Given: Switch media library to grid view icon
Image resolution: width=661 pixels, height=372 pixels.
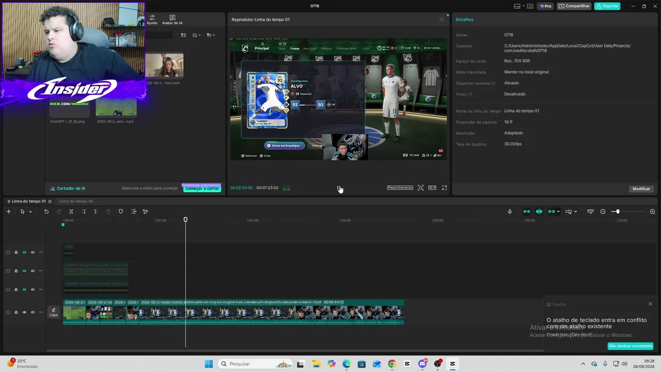Looking at the screenshot, I should (x=183, y=35).
